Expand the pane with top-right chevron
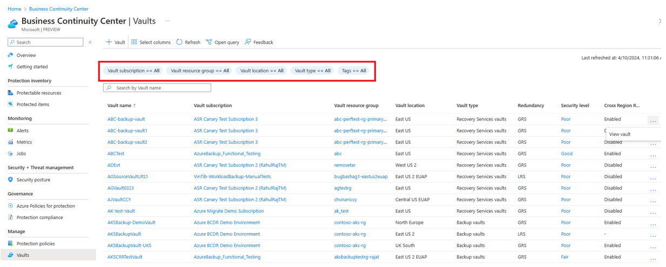666x267 pixels. click(x=660, y=21)
